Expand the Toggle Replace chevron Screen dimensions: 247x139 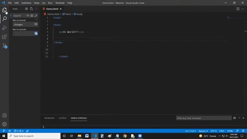(11, 15)
